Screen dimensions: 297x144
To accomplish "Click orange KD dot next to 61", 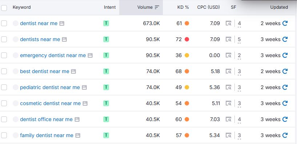I will (187, 23).
